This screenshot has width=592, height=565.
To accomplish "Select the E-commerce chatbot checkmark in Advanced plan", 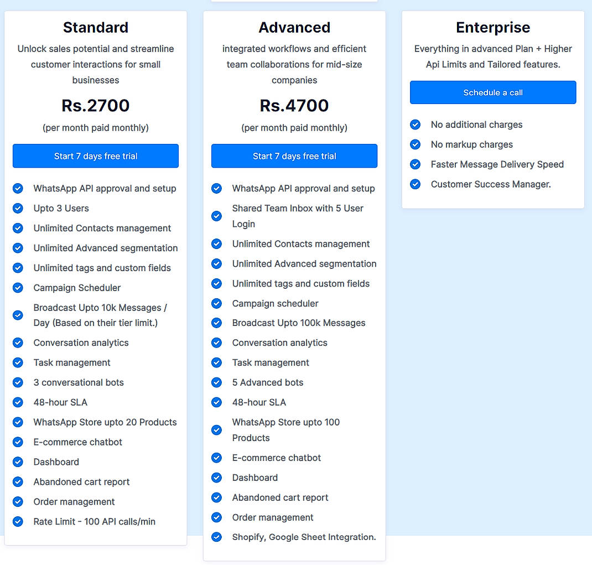I will pos(216,458).
